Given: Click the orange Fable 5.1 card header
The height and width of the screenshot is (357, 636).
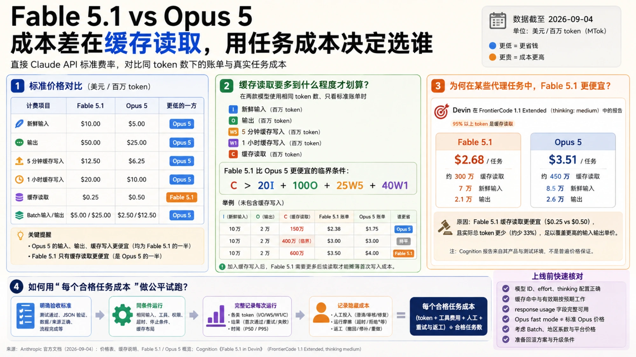Looking at the screenshot, I should coord(478,142).
